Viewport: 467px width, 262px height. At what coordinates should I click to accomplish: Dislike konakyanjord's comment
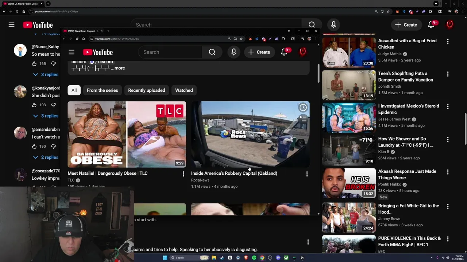pos(53,105)
